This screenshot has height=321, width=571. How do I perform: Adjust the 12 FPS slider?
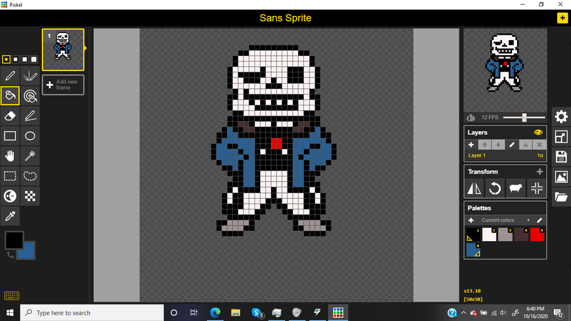pyautogui.click(x=524, y=117)
